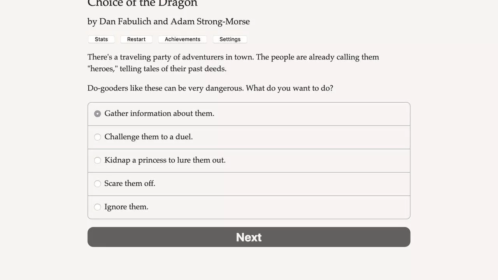Click the 'Gather information about them.' label text
This screenshot has width=498, height=280.
[159, 114]
